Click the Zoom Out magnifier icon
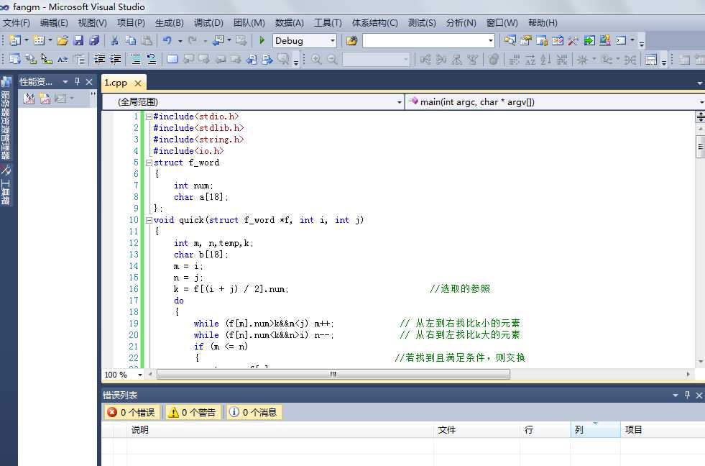 (332, 60)
